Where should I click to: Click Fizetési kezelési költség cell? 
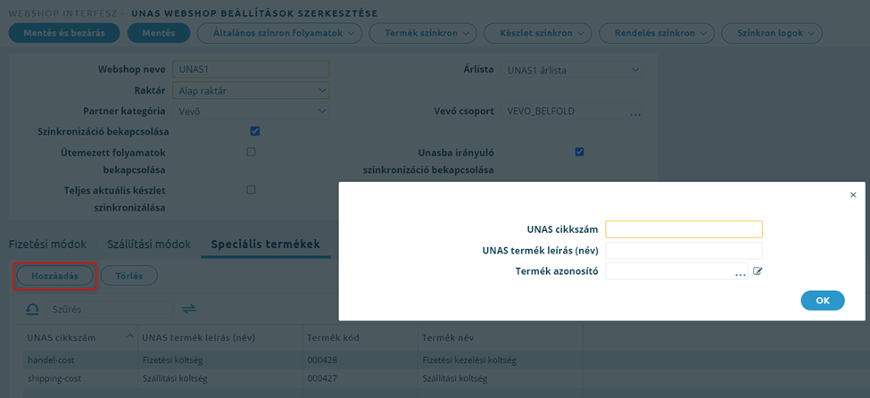[x=500, y=361]
